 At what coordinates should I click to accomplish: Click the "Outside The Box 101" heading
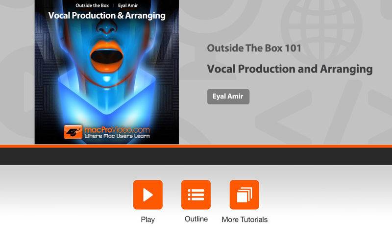(x=254, y=48)
